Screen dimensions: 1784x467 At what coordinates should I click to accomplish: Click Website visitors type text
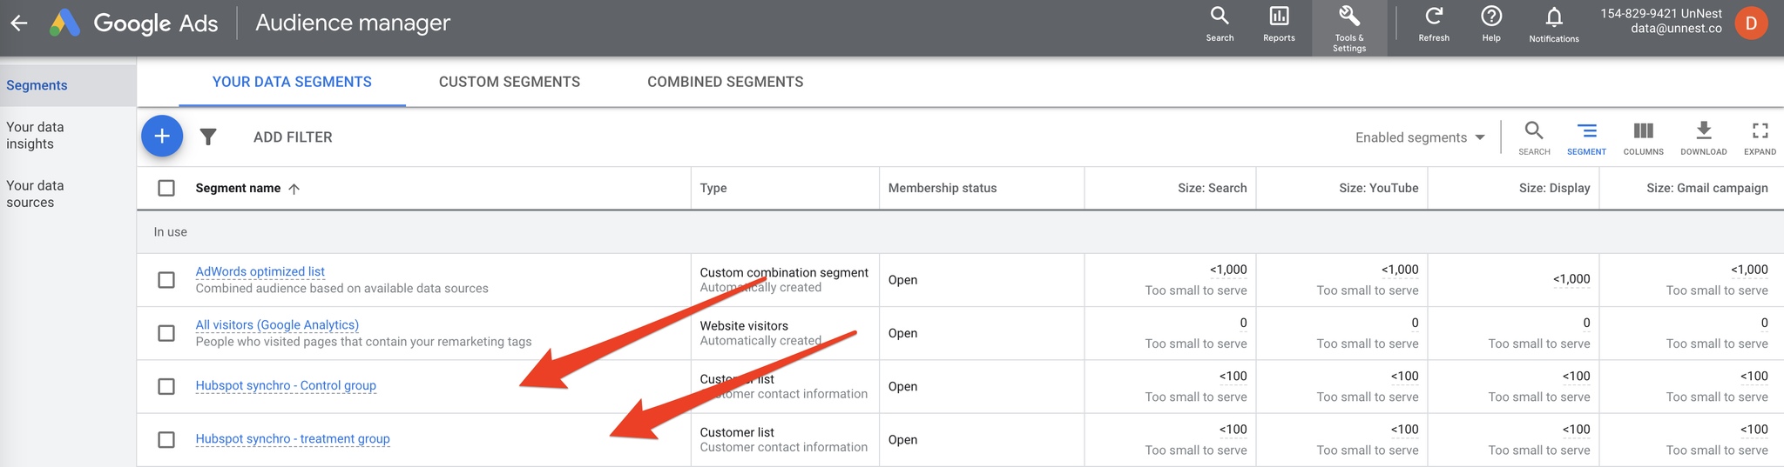pos(744,325)
